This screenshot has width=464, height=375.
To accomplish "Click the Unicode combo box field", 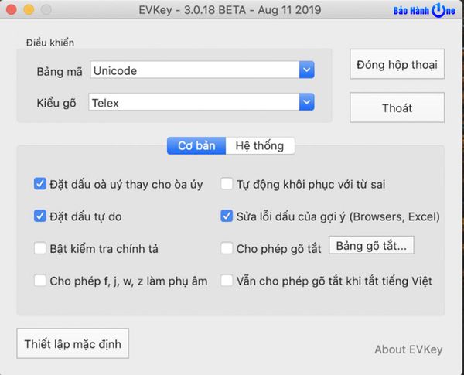I will (x=193, y=70).
